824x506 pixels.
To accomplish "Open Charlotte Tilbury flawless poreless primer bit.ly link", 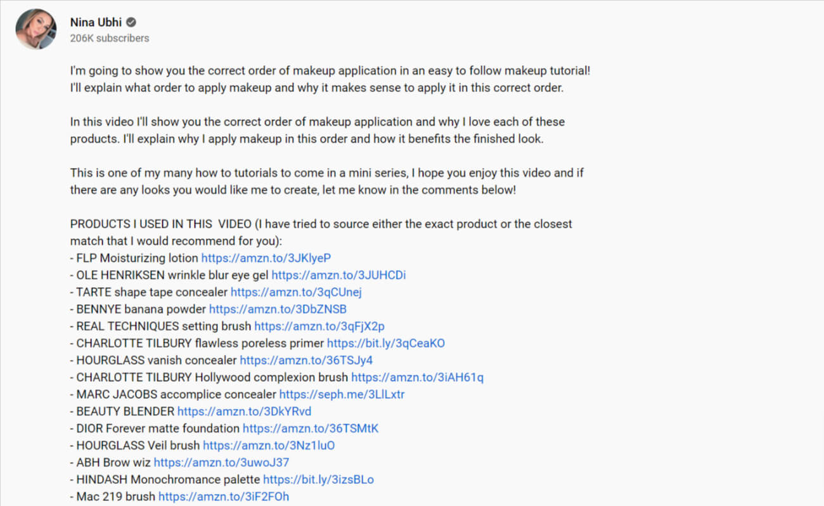I will pyautogui.click(x=386, y=344).
